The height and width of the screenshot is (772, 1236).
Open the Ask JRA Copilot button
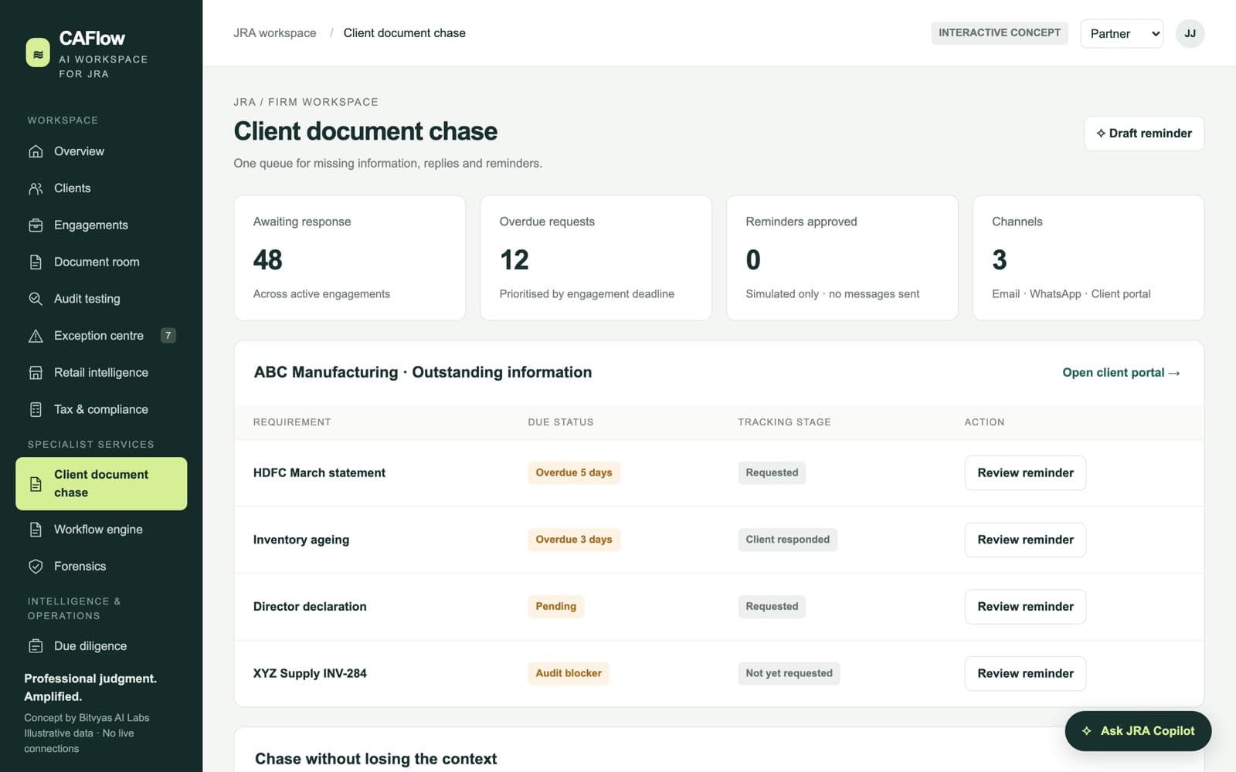1138,731
